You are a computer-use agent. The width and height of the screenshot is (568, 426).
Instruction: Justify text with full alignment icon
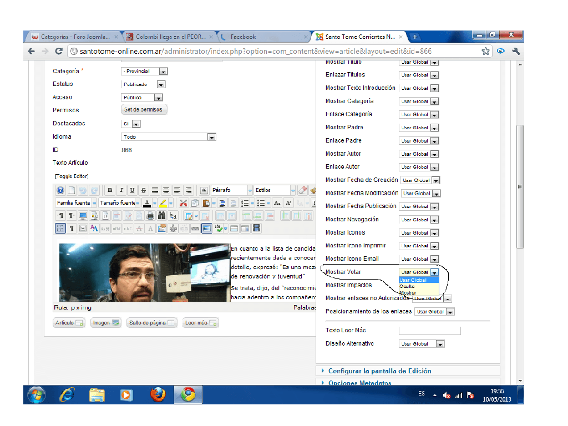point(155,190)
